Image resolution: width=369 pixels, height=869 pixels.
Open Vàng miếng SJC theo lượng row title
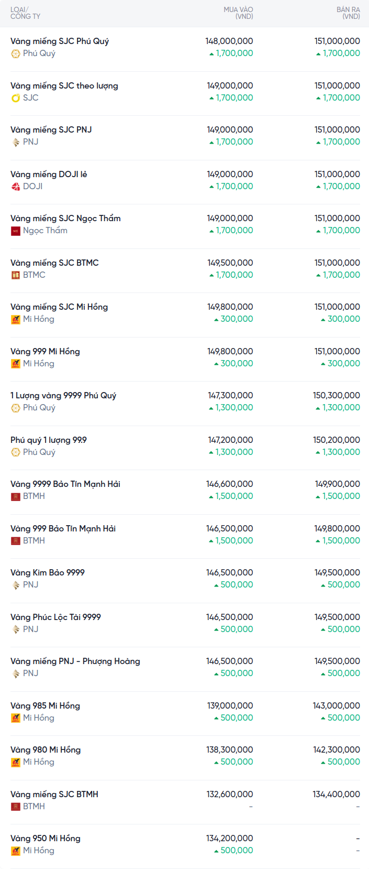(x=64, y=85)
